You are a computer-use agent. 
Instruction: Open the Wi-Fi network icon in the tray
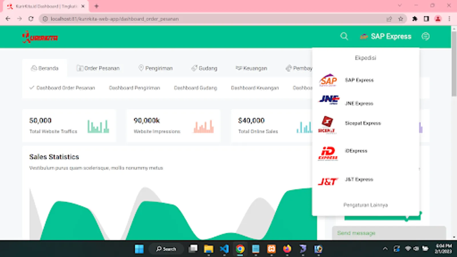[x=408, y=248]
